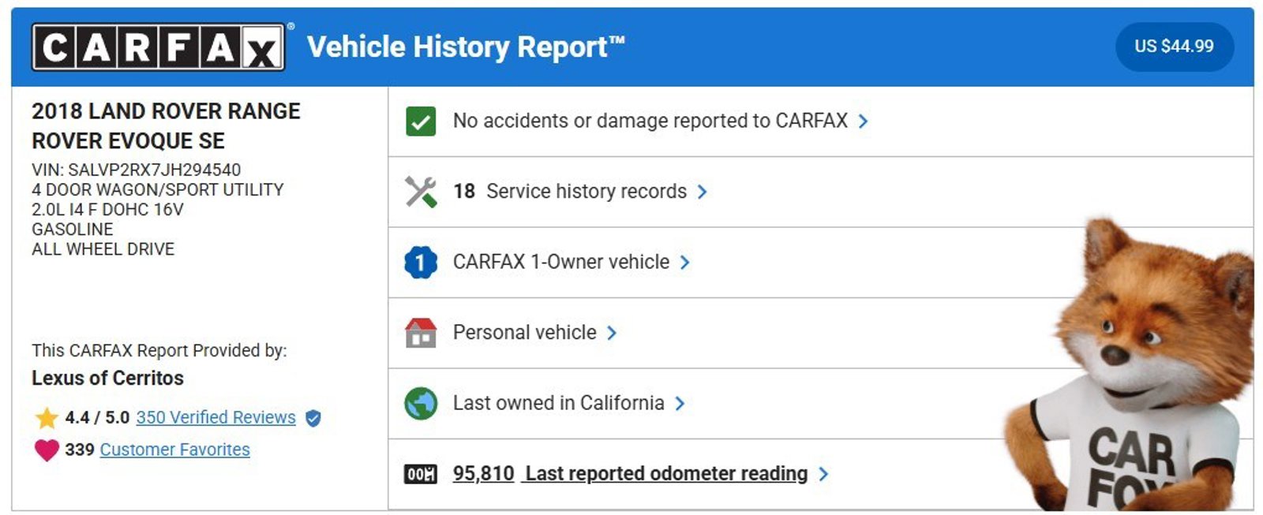This screenshot has width=1263, height=515.
Task: Click the globe Last owned icon
Action: 421,403
